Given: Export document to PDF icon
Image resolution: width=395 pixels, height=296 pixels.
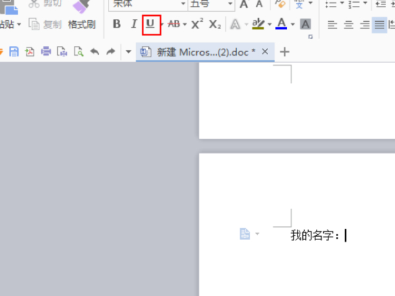Looking at the screenshot, I should (x=30, y=51).
